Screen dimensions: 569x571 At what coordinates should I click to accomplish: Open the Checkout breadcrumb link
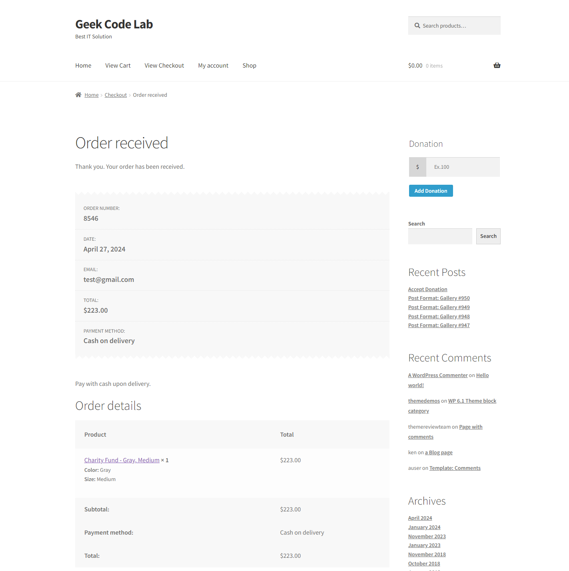point(116,95)
